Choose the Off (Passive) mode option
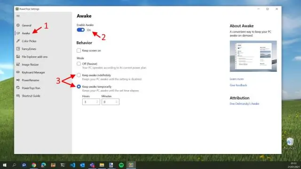Image resolution: width=301 pixels, height=169 pixels. pos(79,64)
